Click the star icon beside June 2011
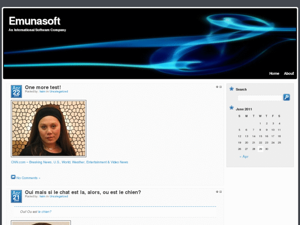Image resolution: width=300 pixels, height=225 pixels. coord(231,108)
